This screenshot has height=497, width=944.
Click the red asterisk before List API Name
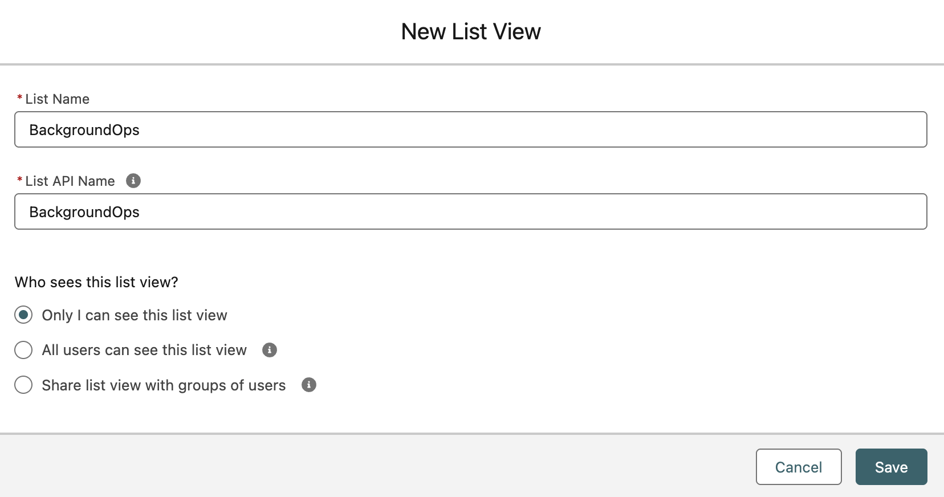point(19,180)
